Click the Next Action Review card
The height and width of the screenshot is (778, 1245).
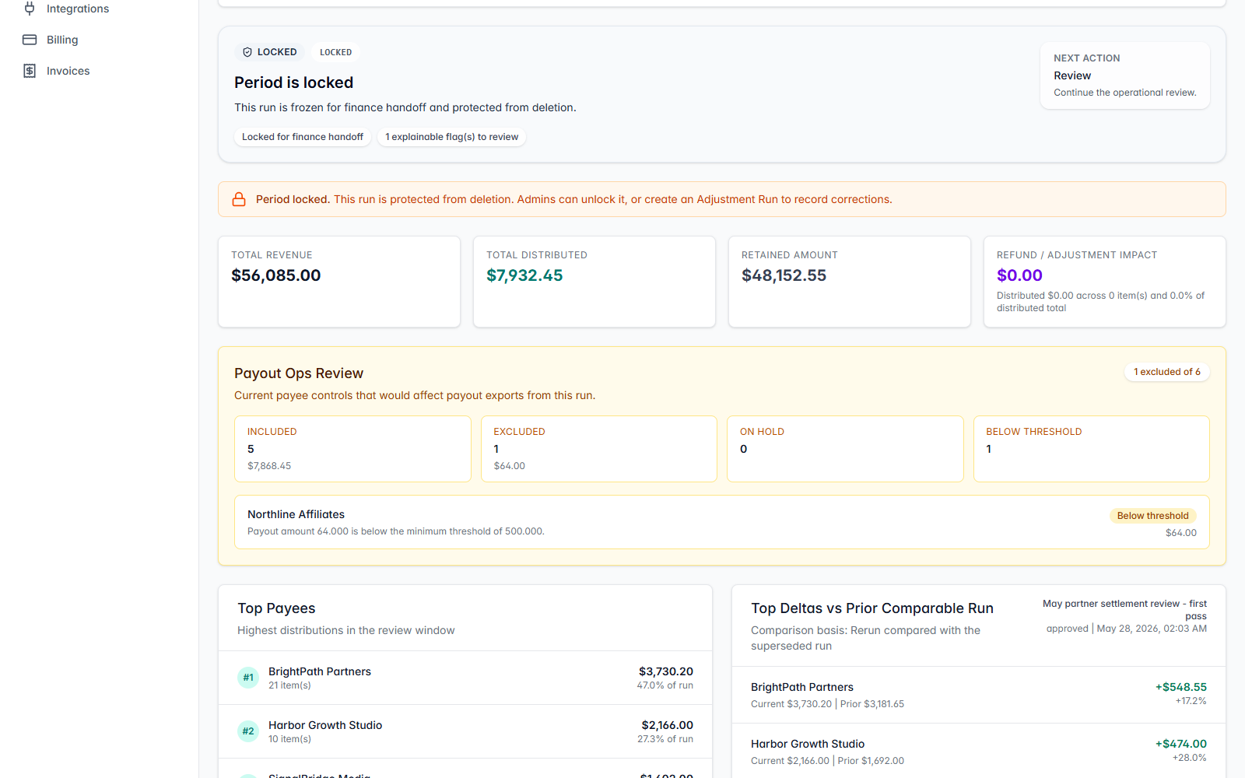click(1125, 75)
